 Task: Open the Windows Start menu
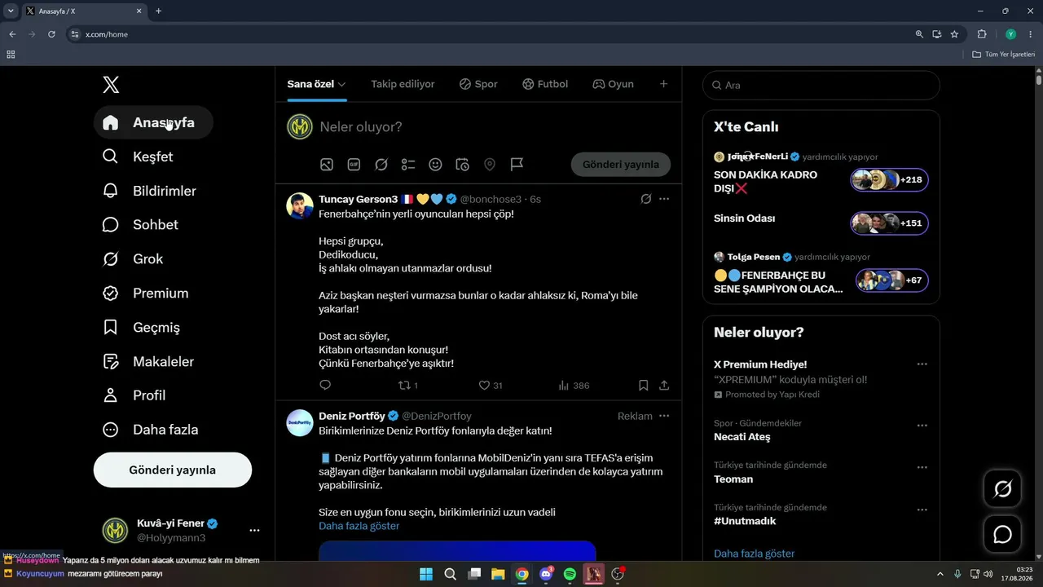(x=426, y=574)
